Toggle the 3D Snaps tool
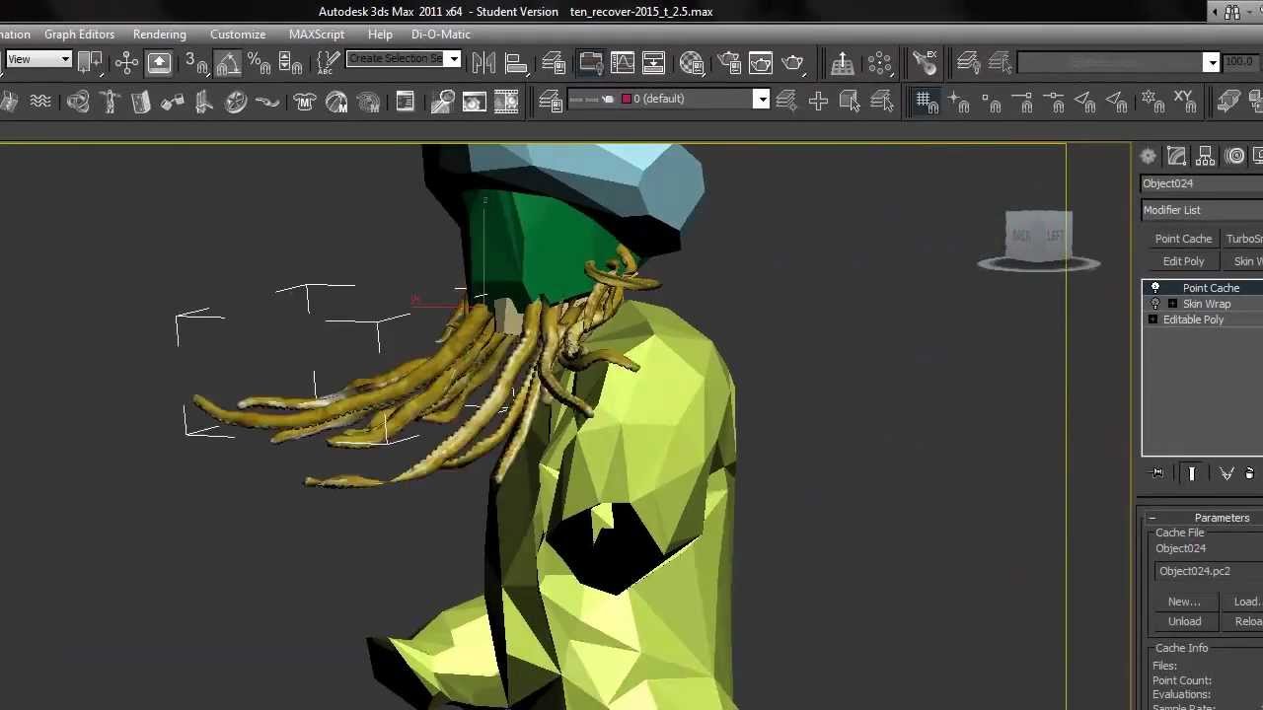Screen dimensions: 1263x710 pos(195,63)
